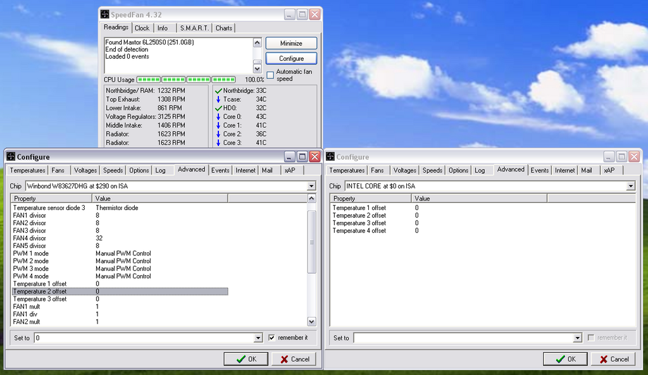Click Cancel in the Winbond Configure window
This screenshot has height=375, width=648.
pyautogui.click(x=295, y=359)
